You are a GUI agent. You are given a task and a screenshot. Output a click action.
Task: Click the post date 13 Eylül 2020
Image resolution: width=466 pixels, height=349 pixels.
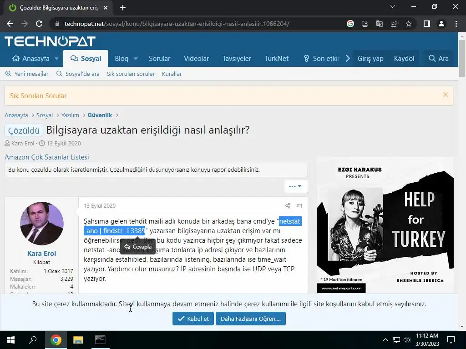(x=100, y=206)
